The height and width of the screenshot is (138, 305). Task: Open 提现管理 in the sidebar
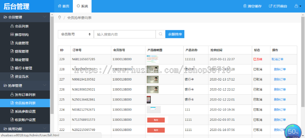point(25,51)
